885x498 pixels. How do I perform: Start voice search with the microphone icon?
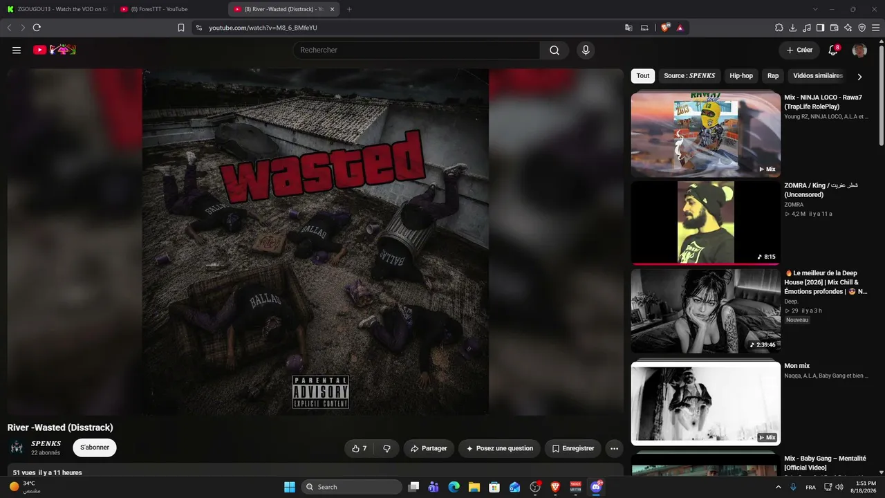[586, 50]
